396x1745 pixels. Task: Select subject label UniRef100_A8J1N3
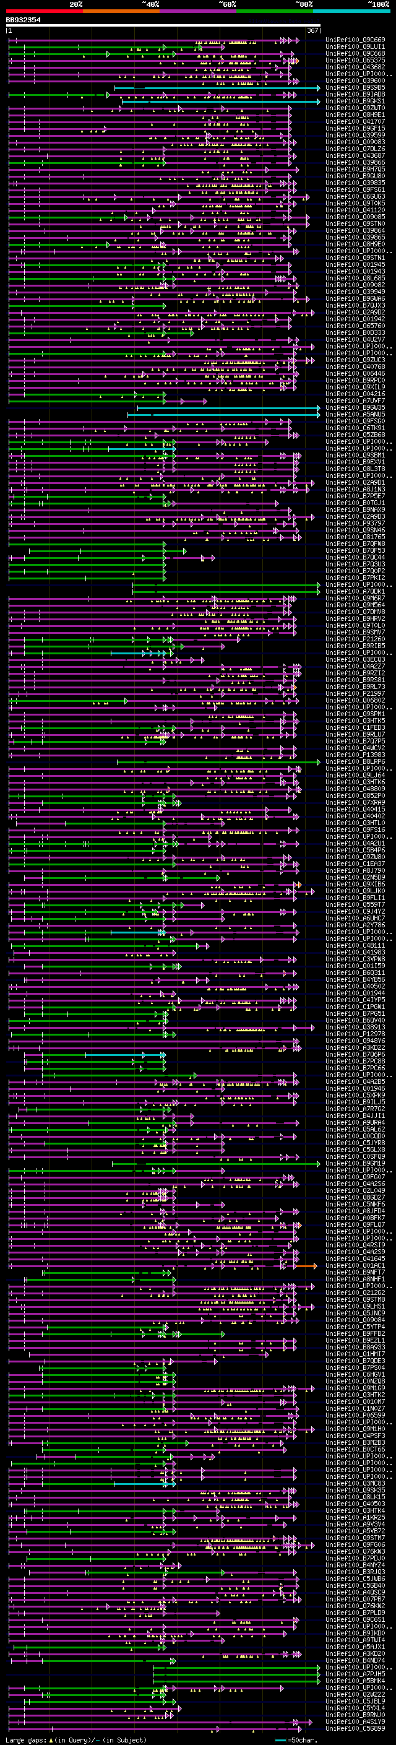pyautogui.click(x=355, y=490)
